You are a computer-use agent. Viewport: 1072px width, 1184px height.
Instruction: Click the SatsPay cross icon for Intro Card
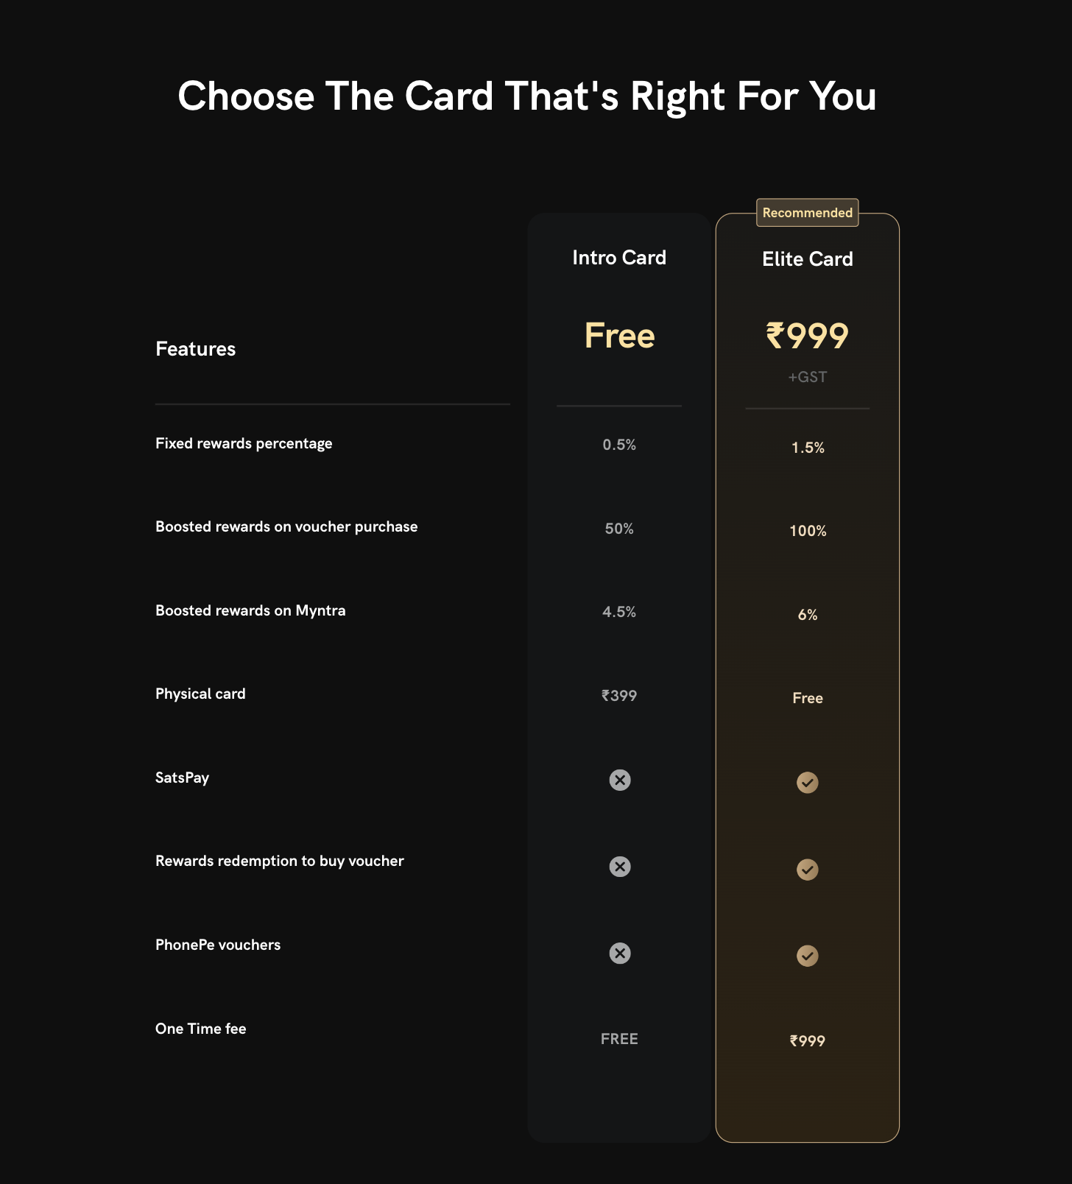tap(620, 780)
